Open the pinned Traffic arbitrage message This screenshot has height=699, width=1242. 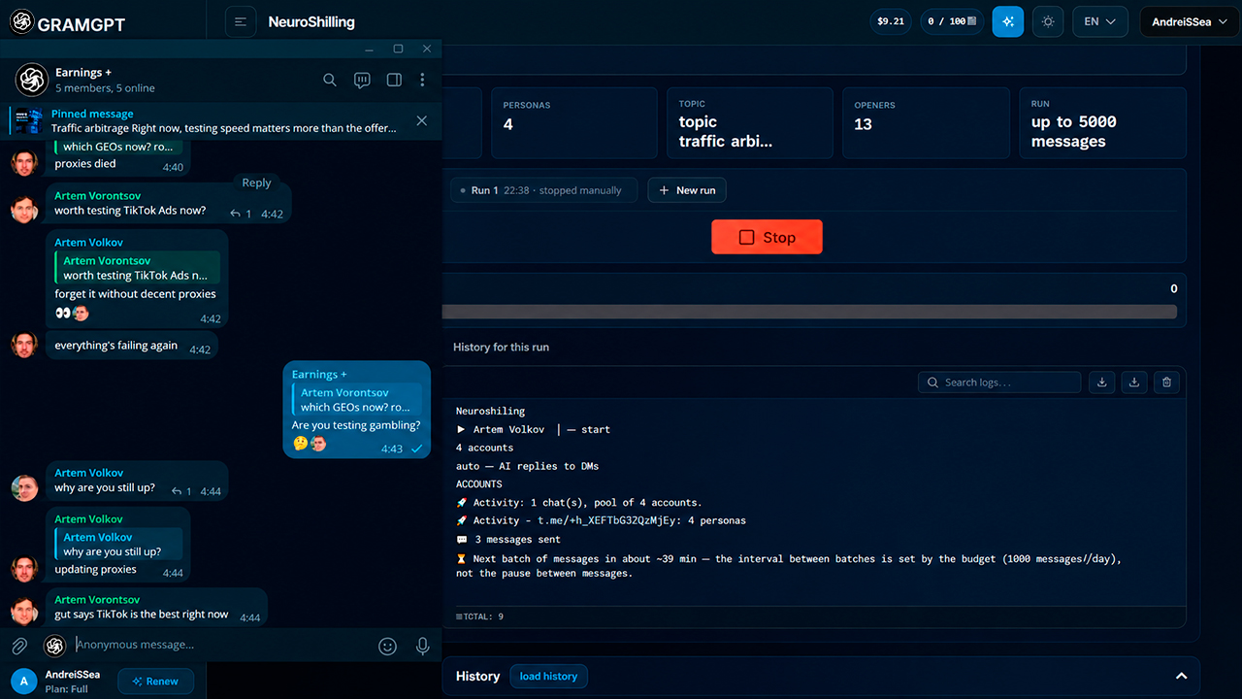[223, 120]
